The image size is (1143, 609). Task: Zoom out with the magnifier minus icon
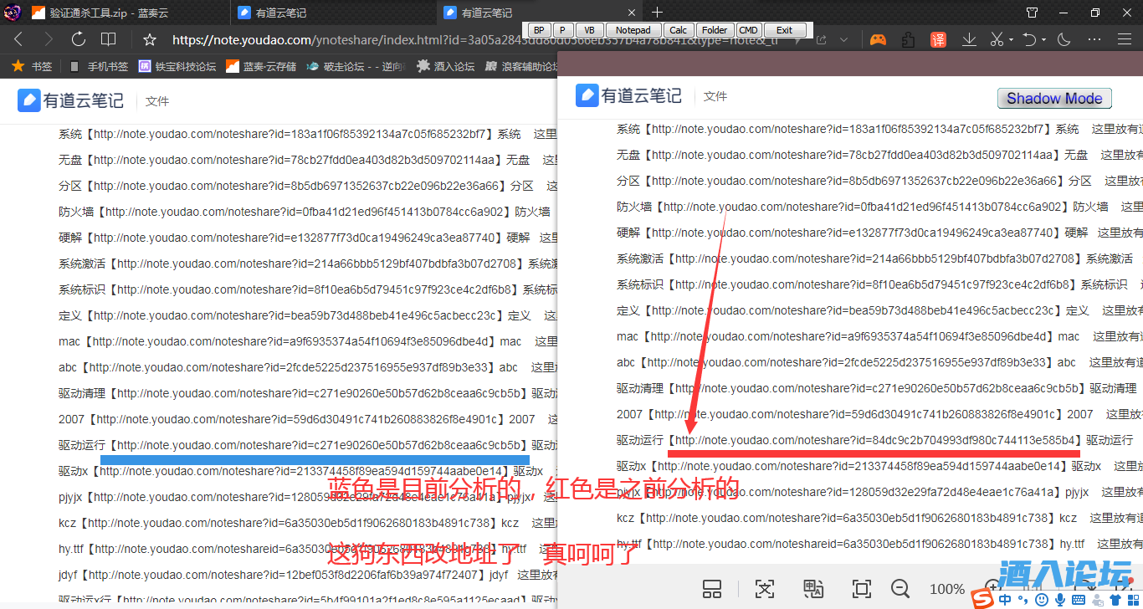tap(900, 588)
